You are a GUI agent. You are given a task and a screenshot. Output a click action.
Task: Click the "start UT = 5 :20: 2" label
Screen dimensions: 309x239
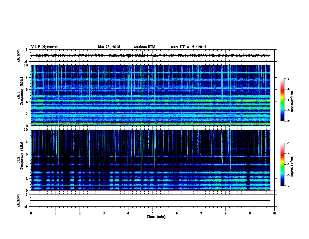[x=188, y=47]
